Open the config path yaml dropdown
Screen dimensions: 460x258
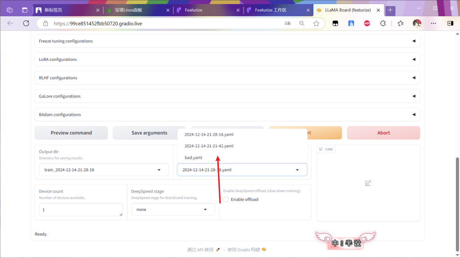coord(242,170)
